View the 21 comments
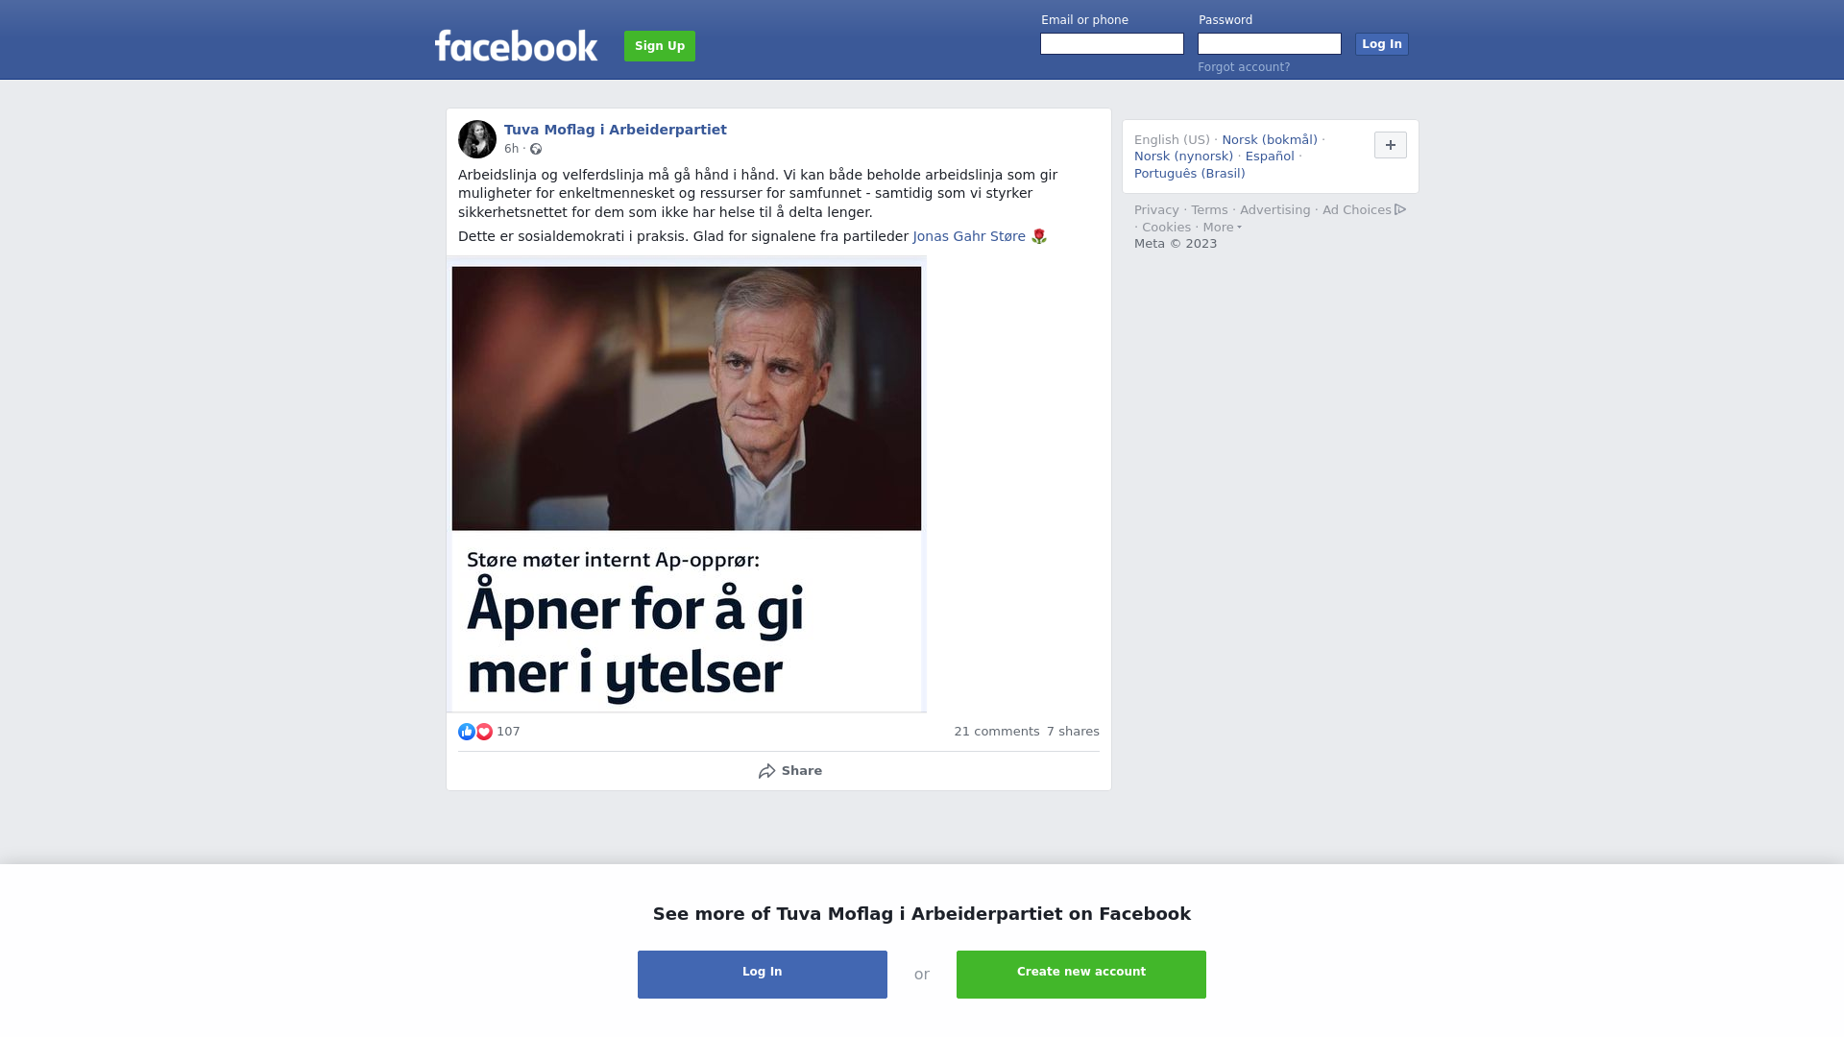 click(x=997, y=732)
